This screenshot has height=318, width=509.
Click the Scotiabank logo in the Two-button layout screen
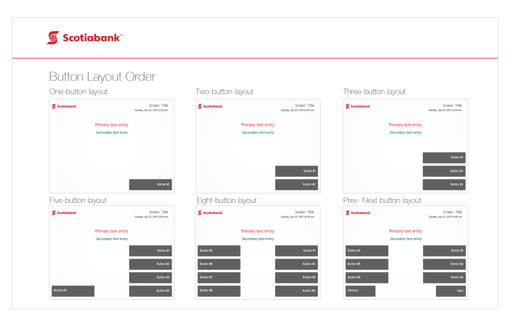point(211,106)
